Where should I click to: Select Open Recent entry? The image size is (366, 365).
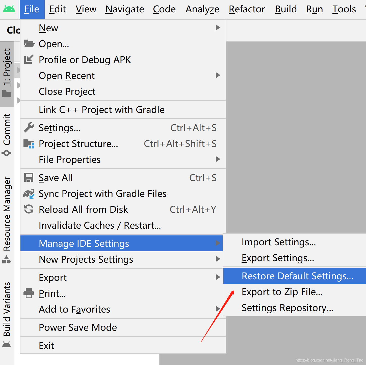pos(123,75)
